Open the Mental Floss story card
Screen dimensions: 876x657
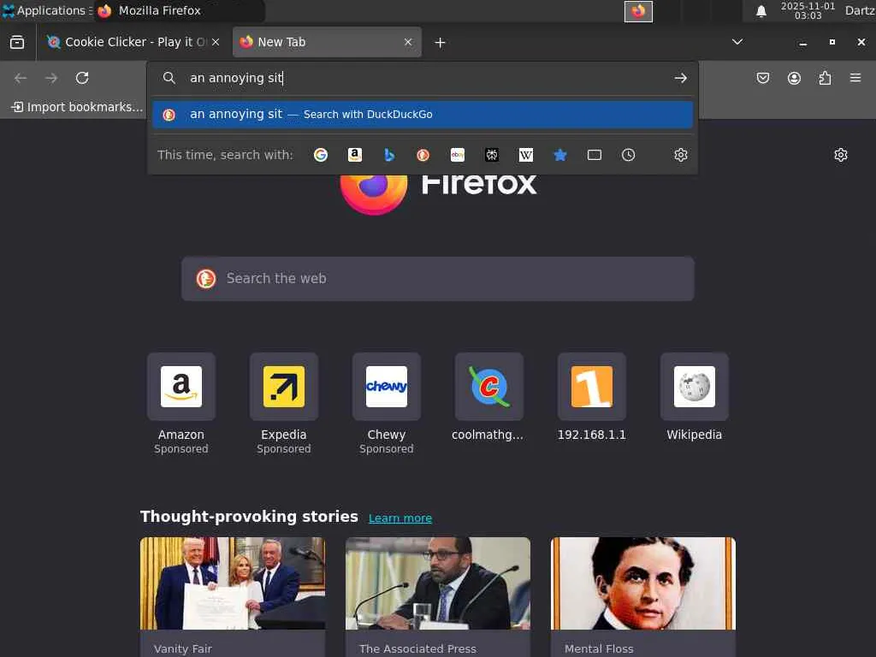click(643, 596)
